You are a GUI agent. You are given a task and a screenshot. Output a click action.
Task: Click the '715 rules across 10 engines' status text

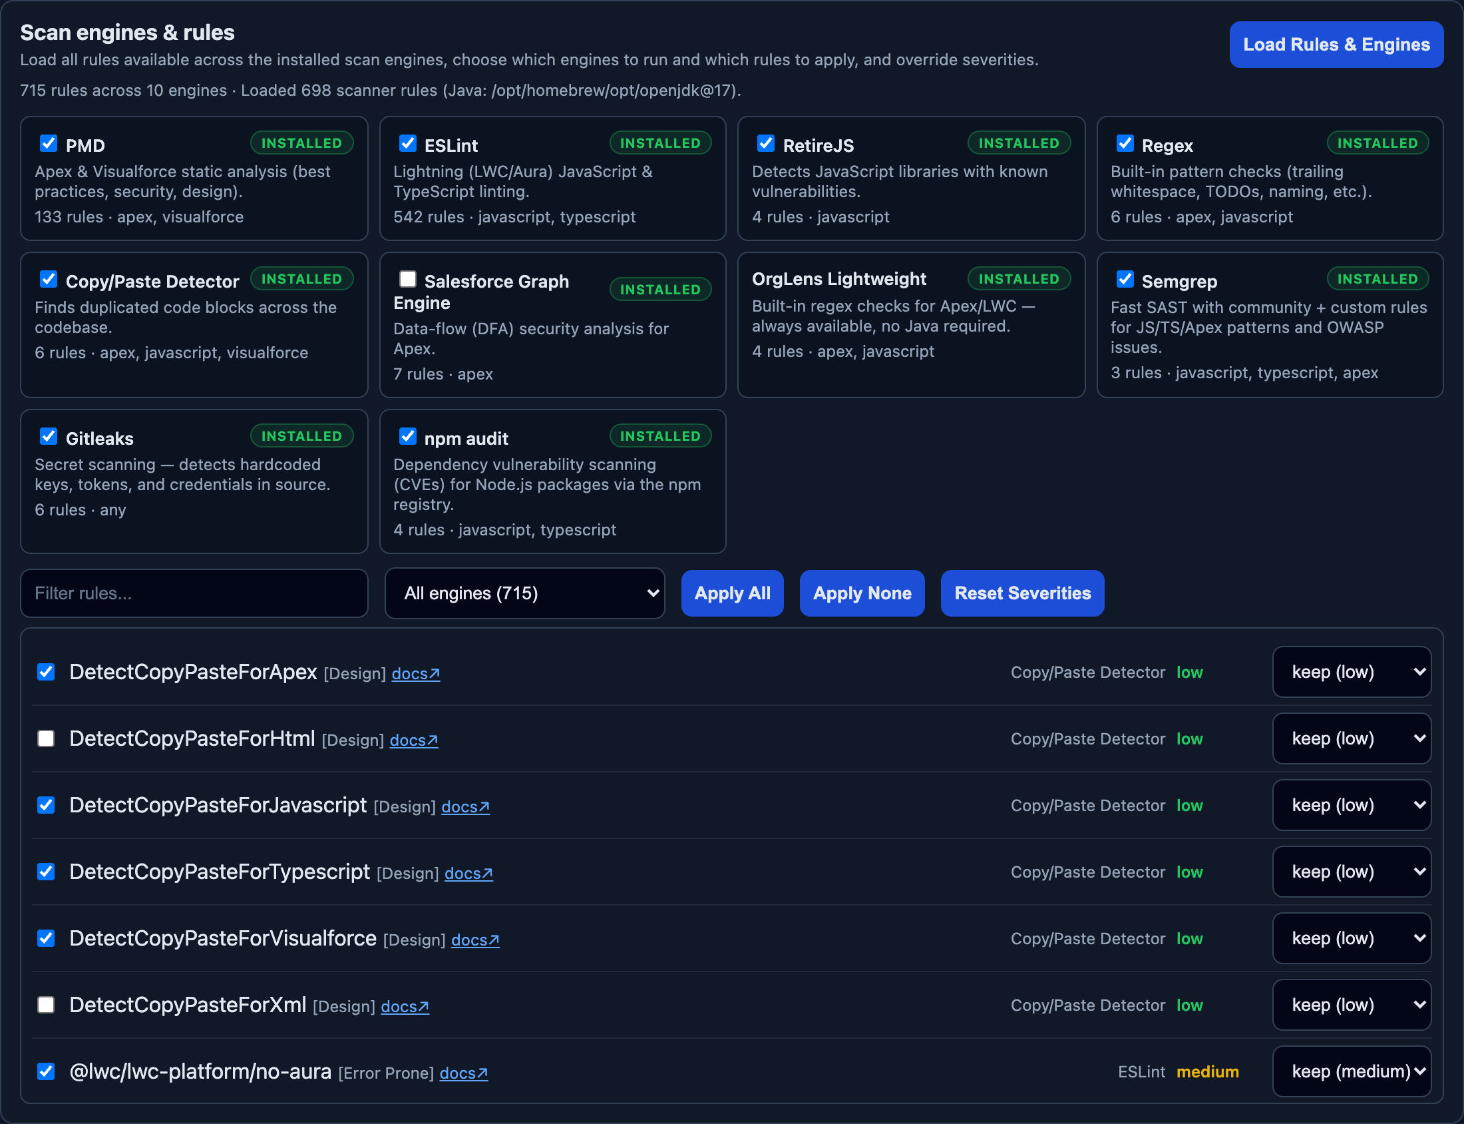(124, 91)
